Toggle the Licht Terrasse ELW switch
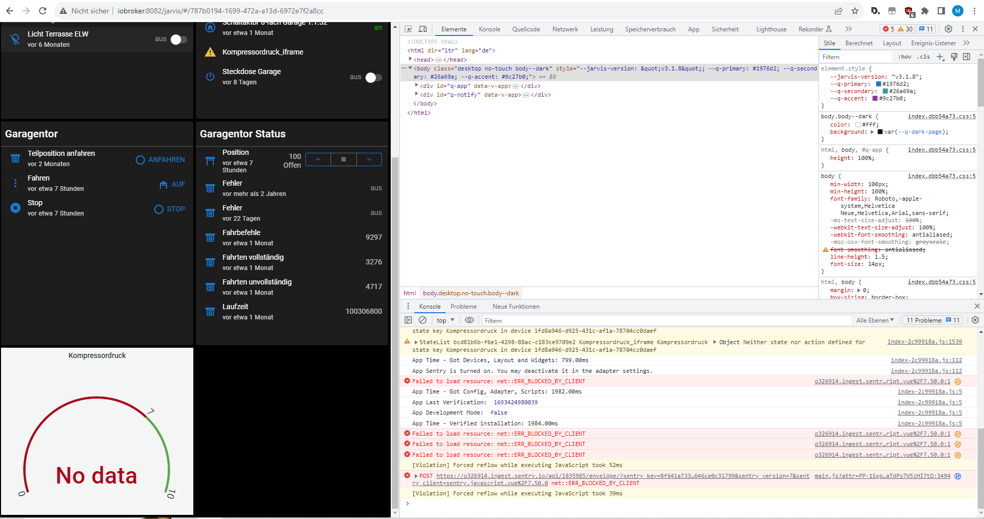Image resolution: width=984 pixels, height=519 pixels. [178, 40]
